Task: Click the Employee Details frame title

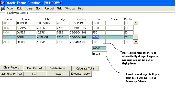Action: [17, 13]
